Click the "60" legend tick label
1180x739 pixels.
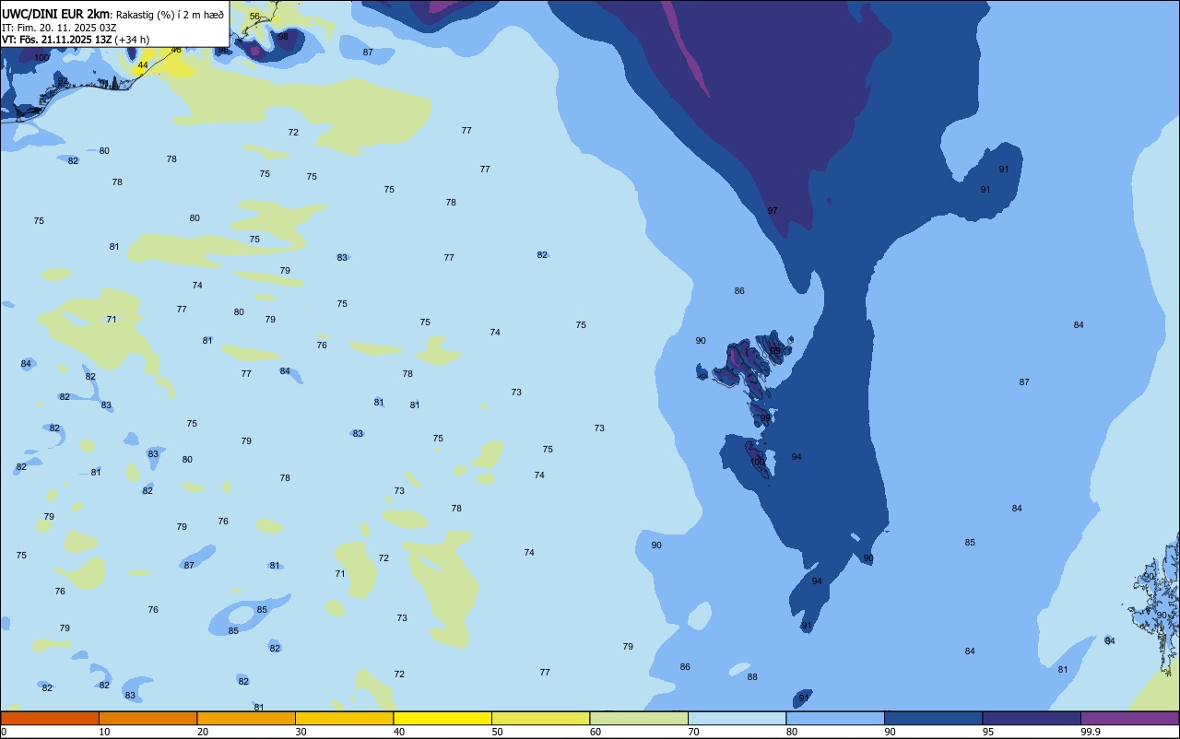tap(595, 732)
